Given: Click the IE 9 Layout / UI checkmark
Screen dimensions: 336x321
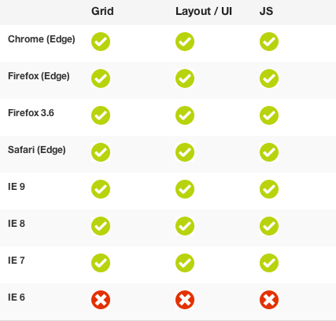Looking at the screenshot, I should (x=185, y=189).
